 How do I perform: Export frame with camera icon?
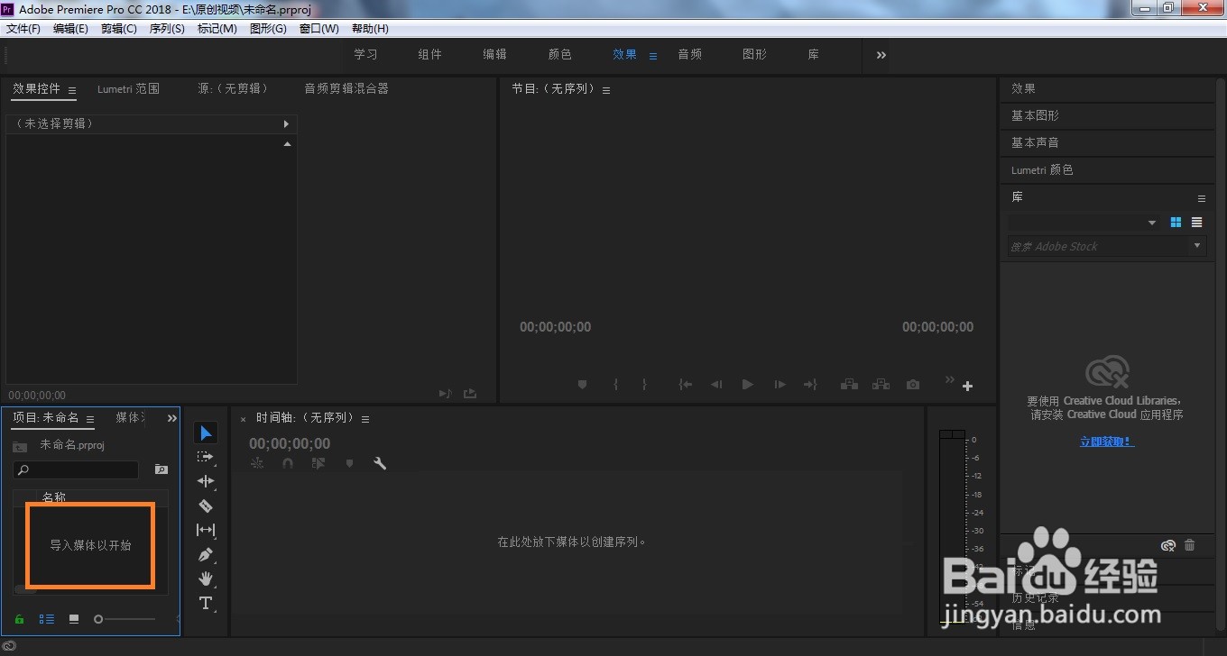913,385
